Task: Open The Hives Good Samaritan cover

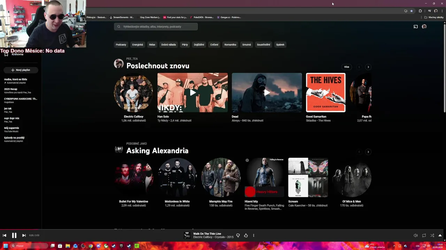Action: [326, 92]
